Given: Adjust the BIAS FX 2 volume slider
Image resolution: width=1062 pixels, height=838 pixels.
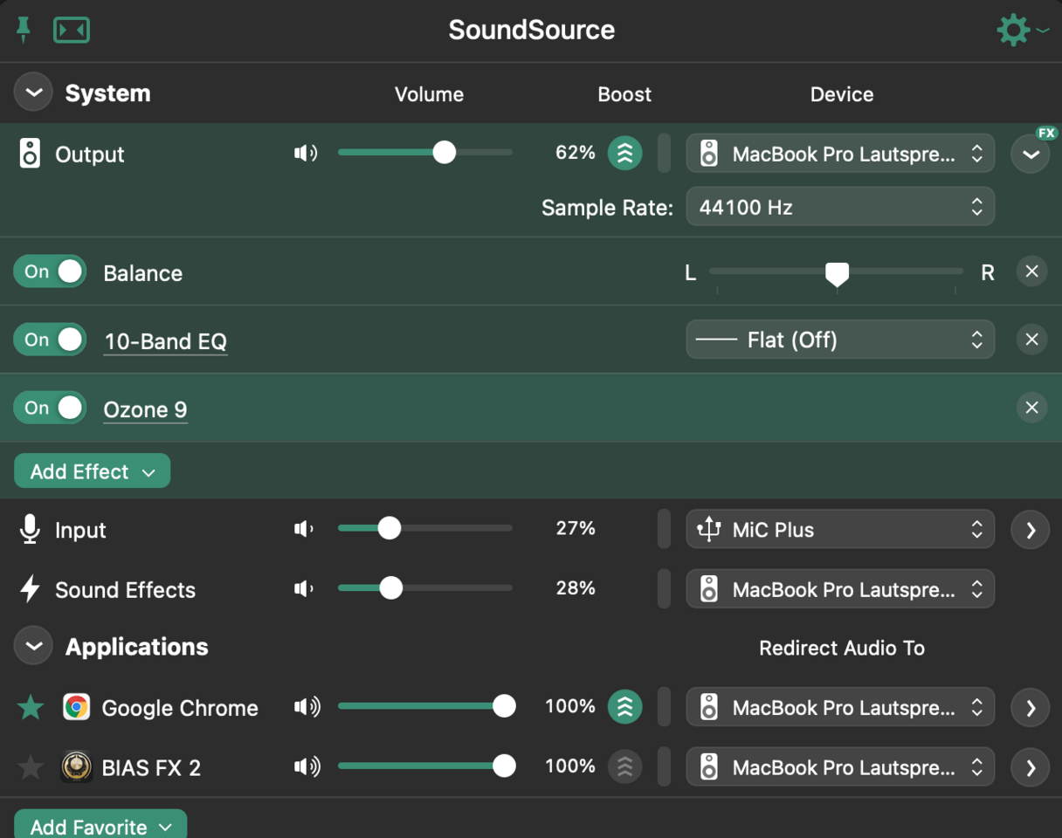Looking at the screenshot, I should [425, 766].
